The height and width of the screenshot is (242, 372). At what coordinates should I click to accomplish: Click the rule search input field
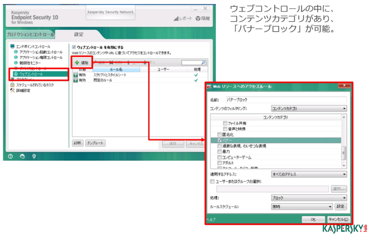[x=191, y=63]
